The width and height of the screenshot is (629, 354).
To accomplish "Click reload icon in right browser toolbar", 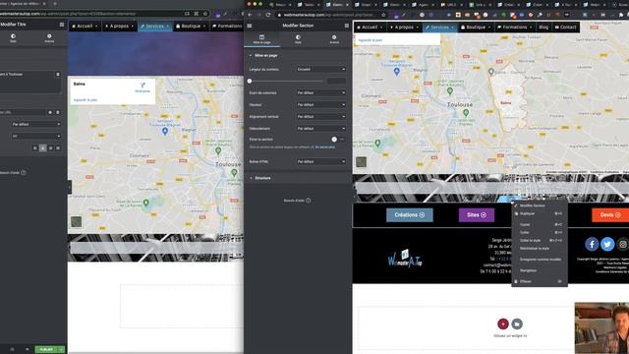I will (x=268, y=15).
